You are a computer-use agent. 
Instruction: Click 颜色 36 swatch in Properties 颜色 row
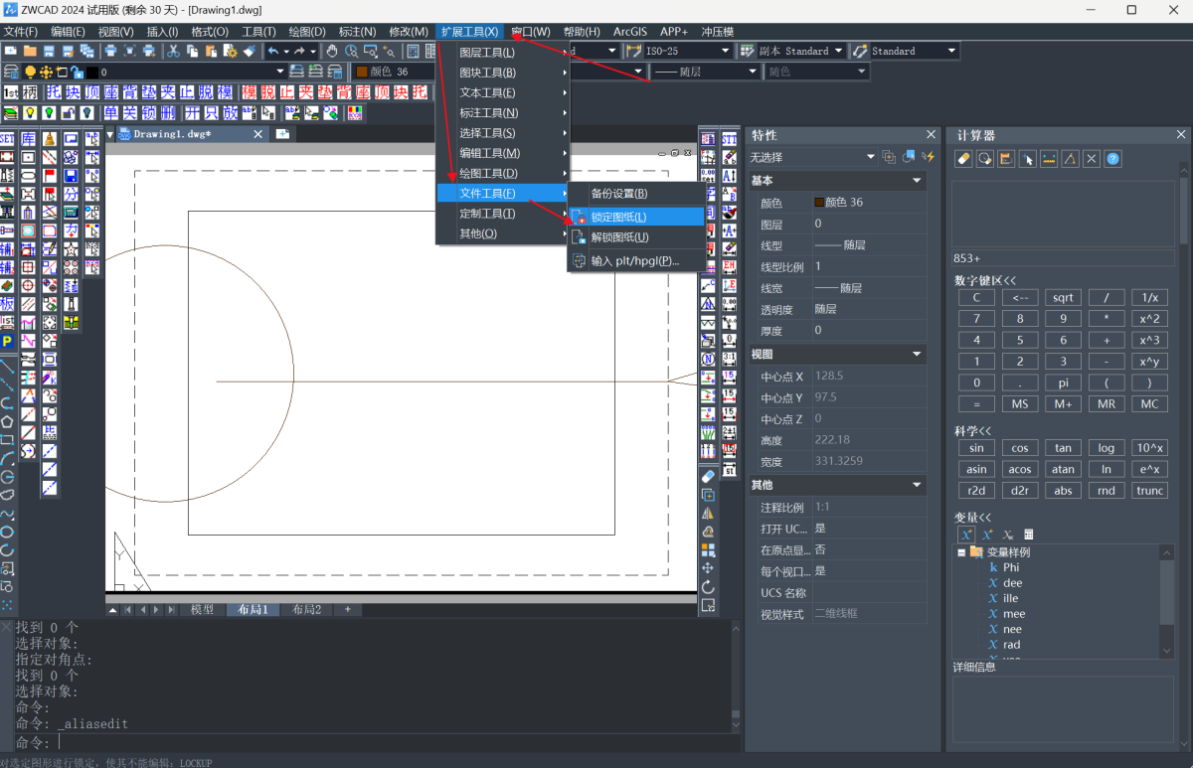pos(819,203)
